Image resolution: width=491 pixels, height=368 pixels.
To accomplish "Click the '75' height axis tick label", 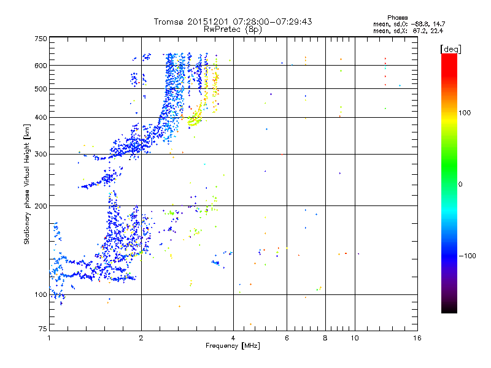I will tap(43, 329).
